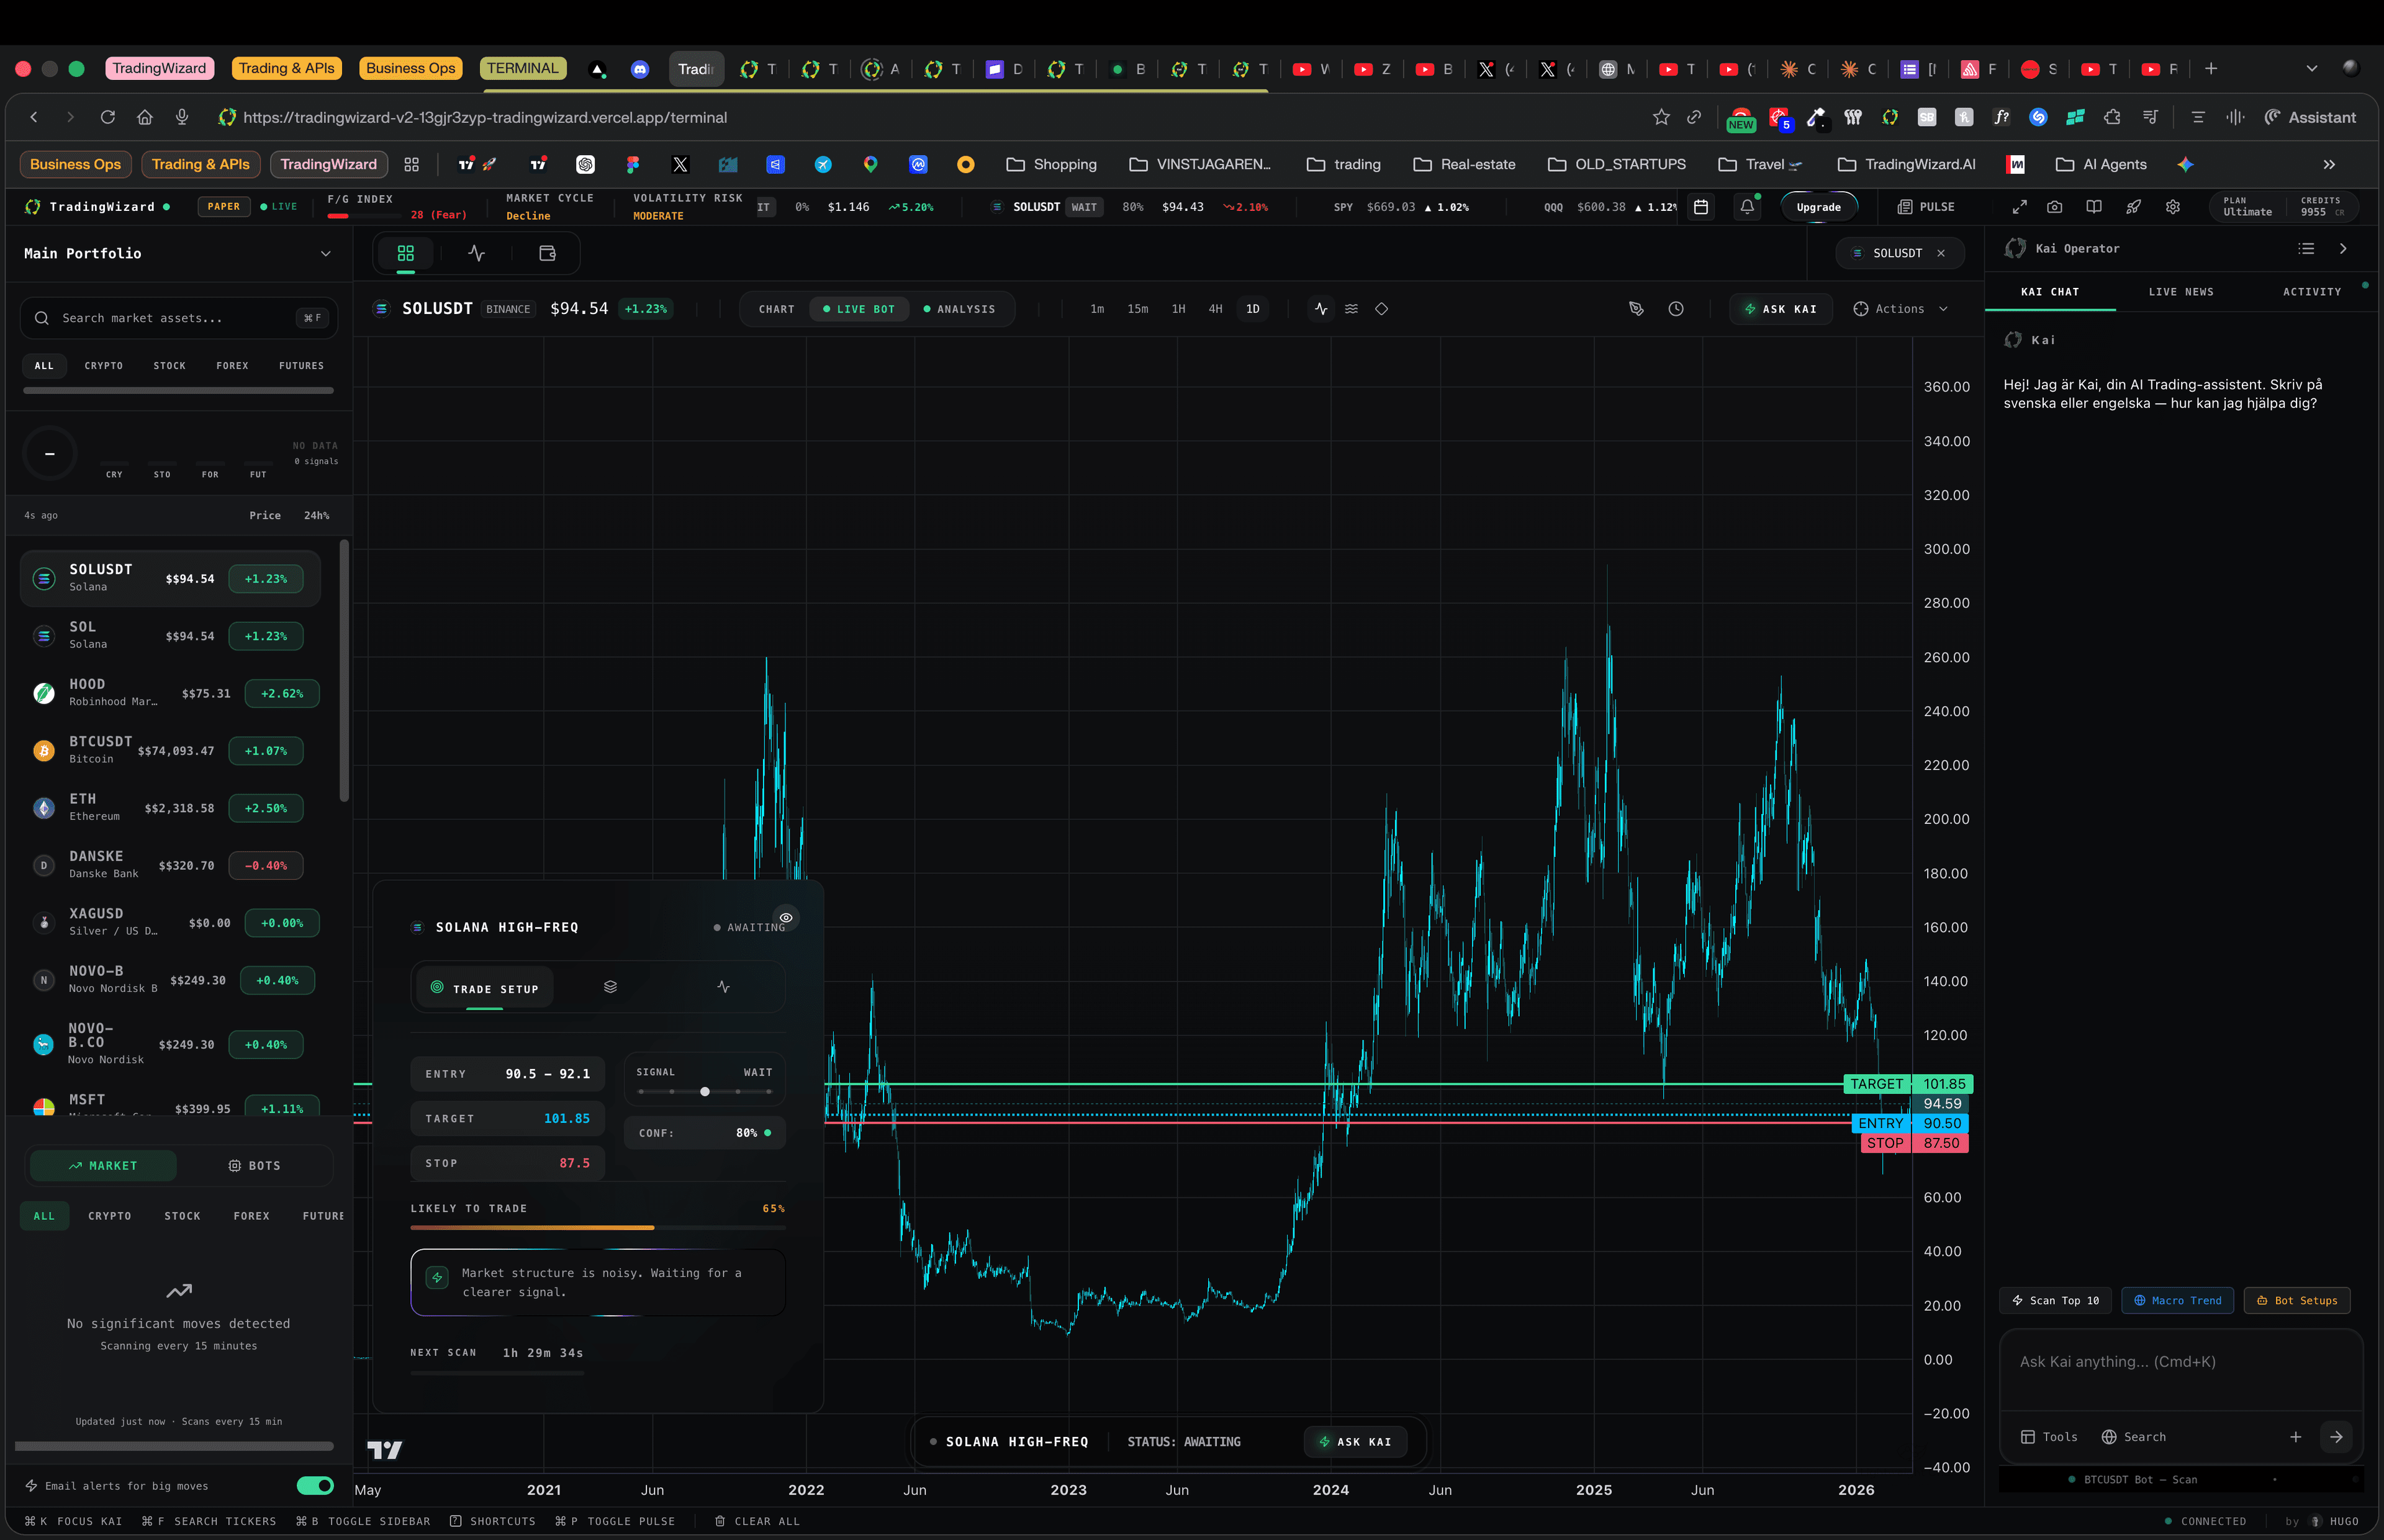Click the camera snapshot icon in the top bar

click(x=2056, y=207)
